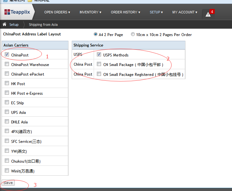Image resolution: width=232 pixels, height=191 pixels.
Task: Check the CN Small Package service
Action: pos(99,64)
